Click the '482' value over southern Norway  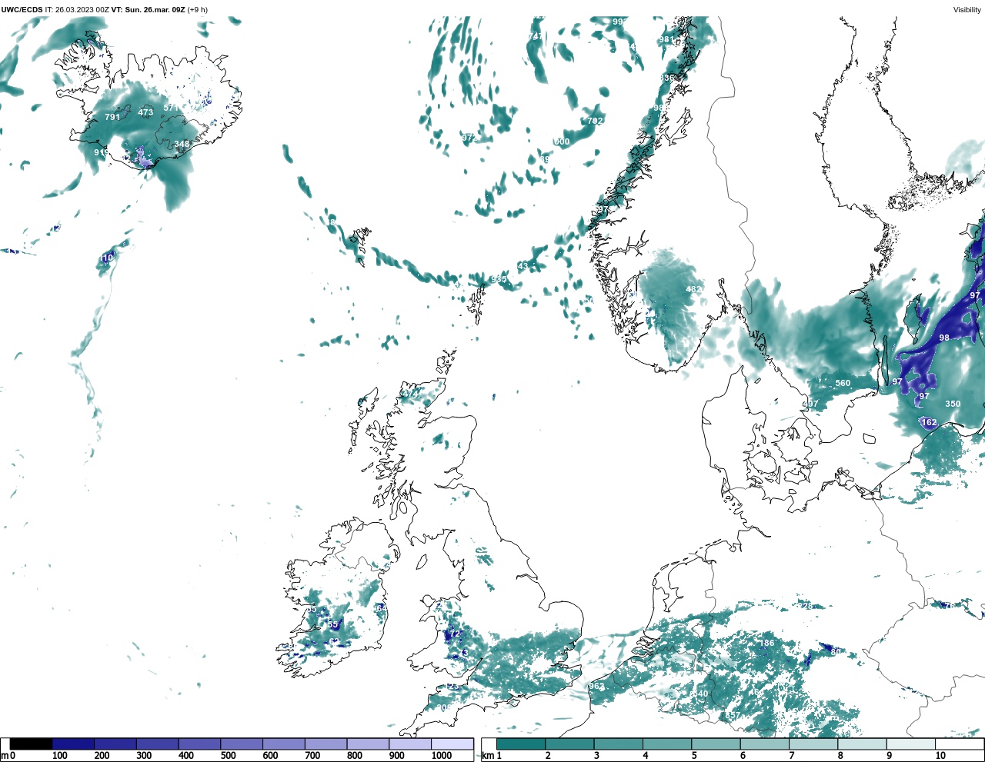click(x=693, y=289)
